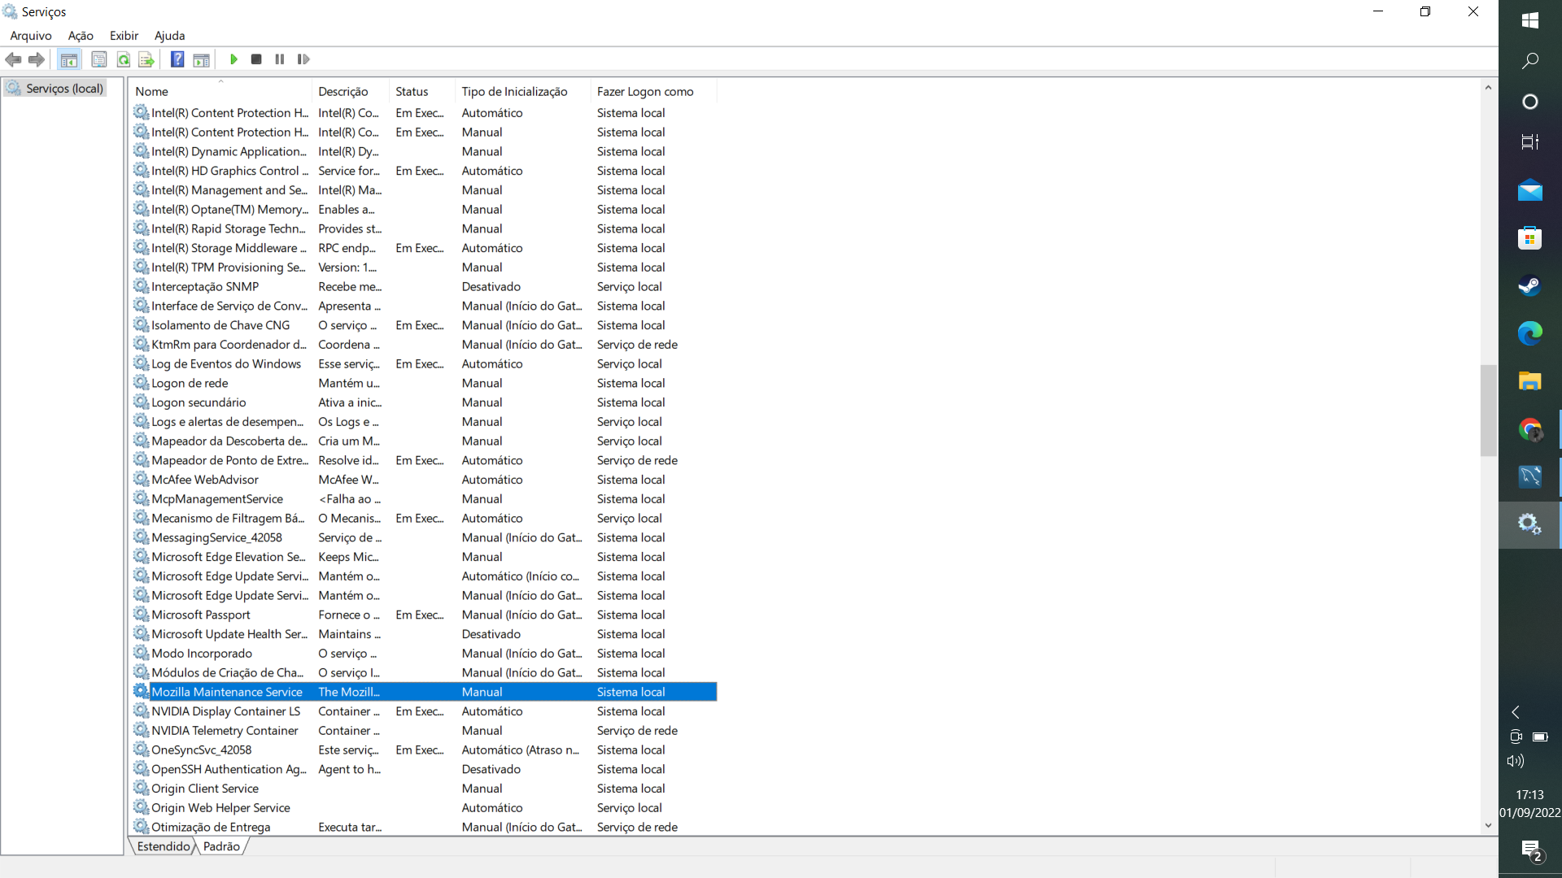The image size is (1562, 878).
Task: Select the Interceptação SNMP service
Action: point(424,286)
